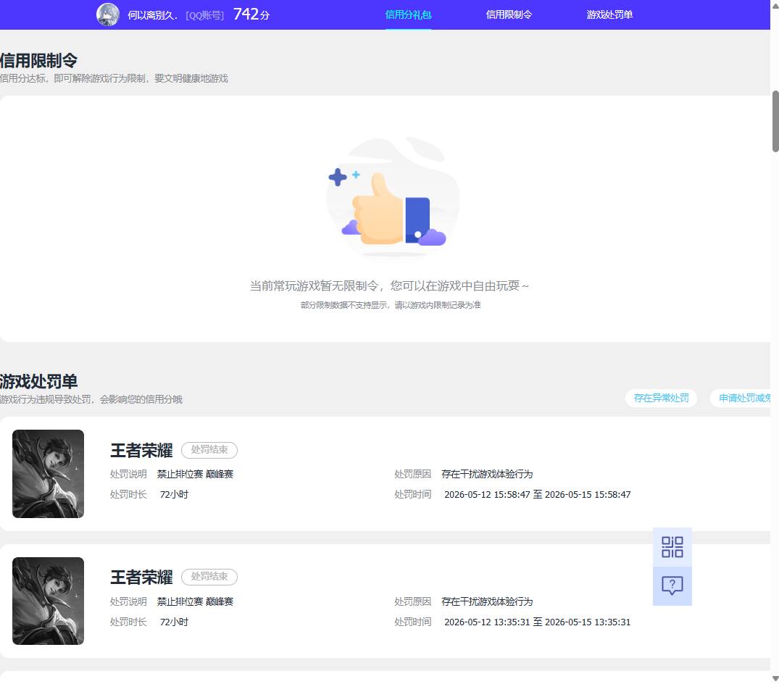Click the time range 2026-05-12 15:58:47 至 2026-05-15 15:58:47

(537, 495)
